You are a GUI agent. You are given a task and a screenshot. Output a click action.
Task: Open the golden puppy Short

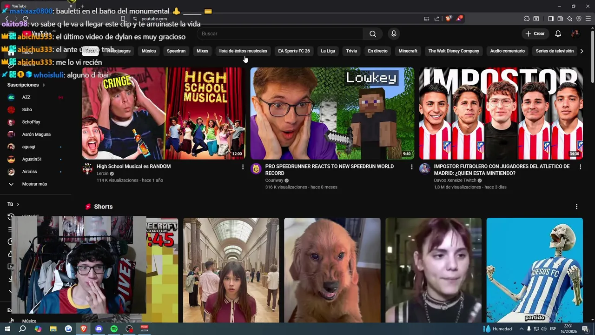click(332, 270)
